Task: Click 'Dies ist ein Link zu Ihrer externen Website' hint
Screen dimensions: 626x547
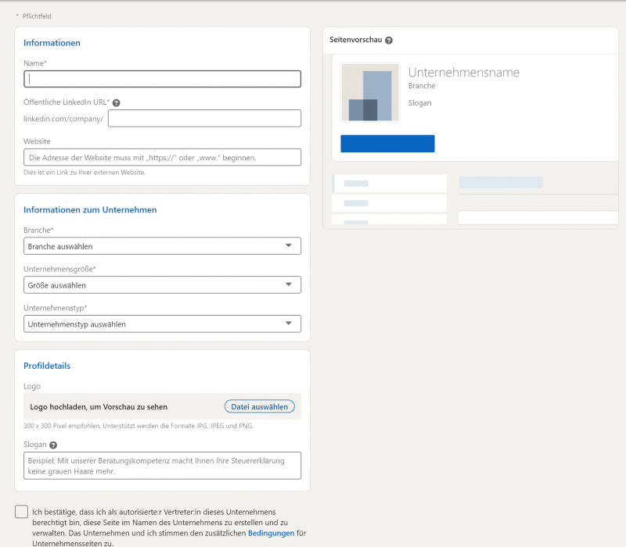Action: [x=85, y=173]
